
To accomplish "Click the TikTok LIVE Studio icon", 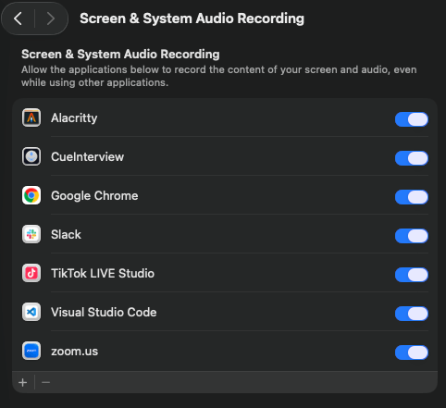I will tap(31, 273).
